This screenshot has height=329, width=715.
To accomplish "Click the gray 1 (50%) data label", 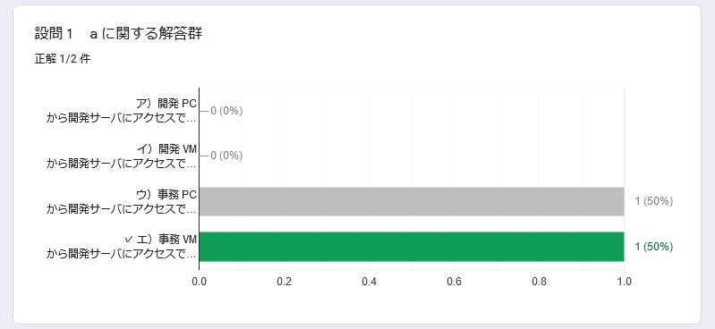I will click(x=654, y=201).
